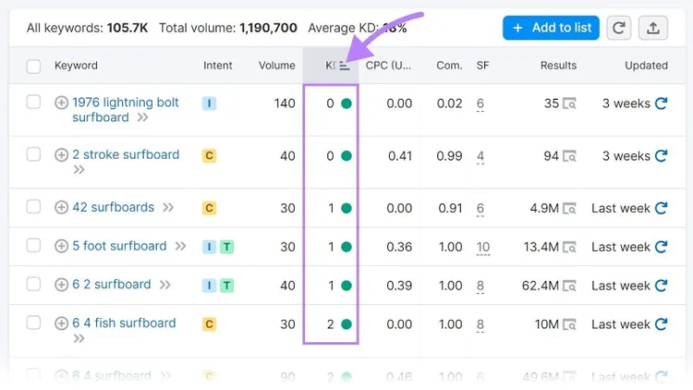This screenshot has height=390, width=693.
Task: Sort table by Results column header
Action: tap(558, 66)
